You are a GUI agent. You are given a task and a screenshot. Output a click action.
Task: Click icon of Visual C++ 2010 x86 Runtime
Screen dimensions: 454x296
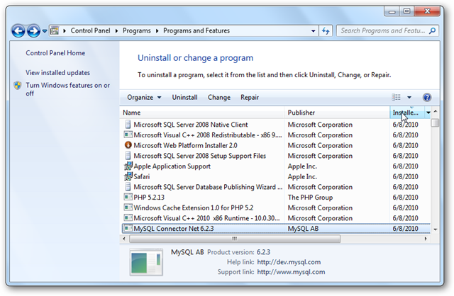pyautogui.click(x=128, y=217)
